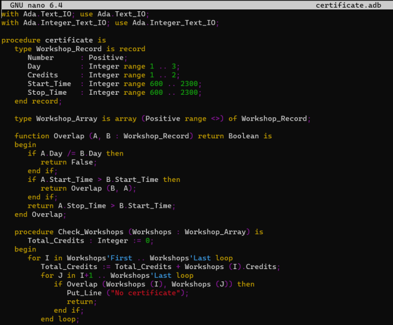Click 'Positive' type on the Number line
The image size is (393, 325).
(106, 58)
